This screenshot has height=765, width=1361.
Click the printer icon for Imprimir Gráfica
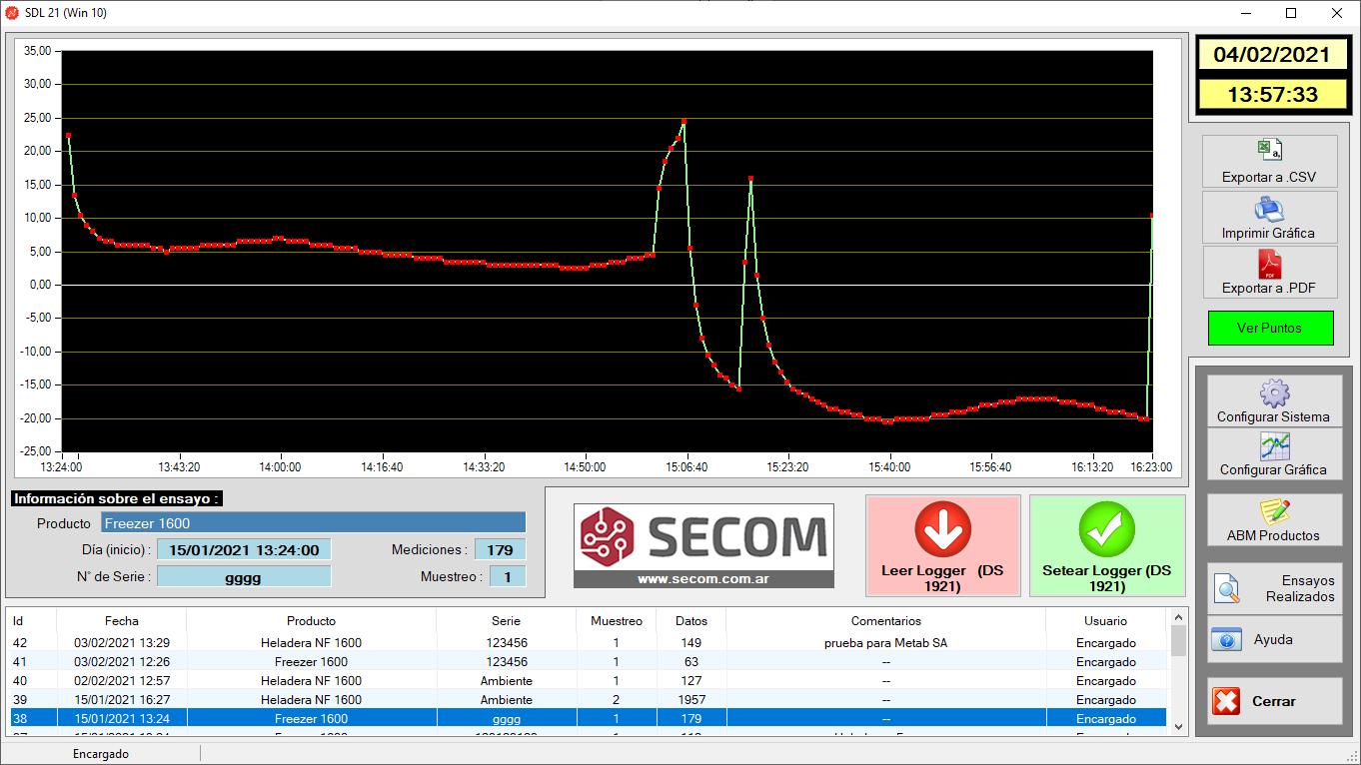click(x=1269, y=209)
